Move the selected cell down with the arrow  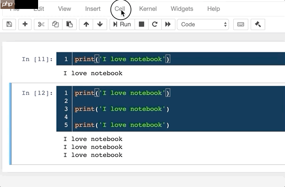[100, 24]
